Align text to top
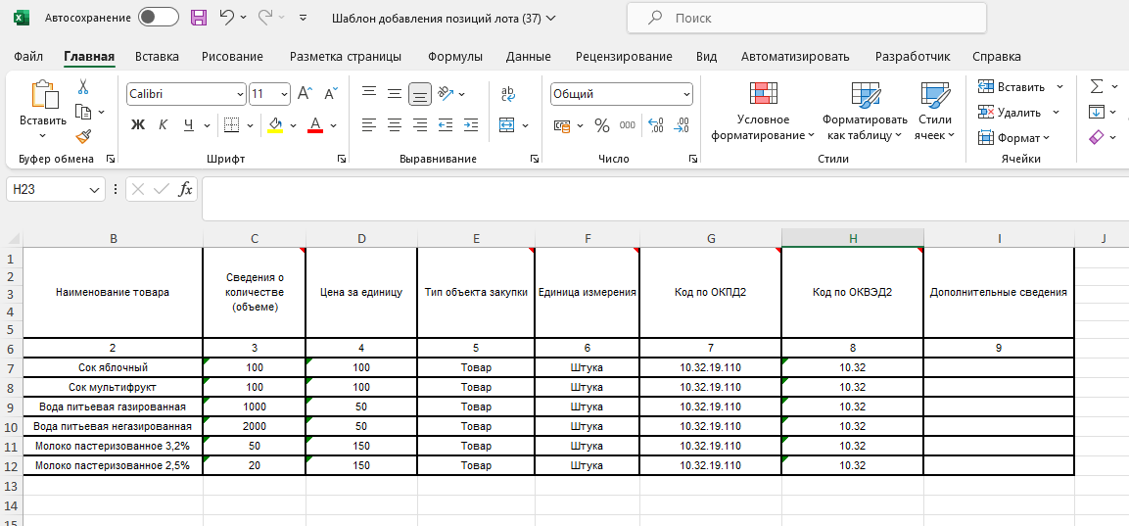The width and height of the screenshot is (1129, 526). tap(368, 93)
